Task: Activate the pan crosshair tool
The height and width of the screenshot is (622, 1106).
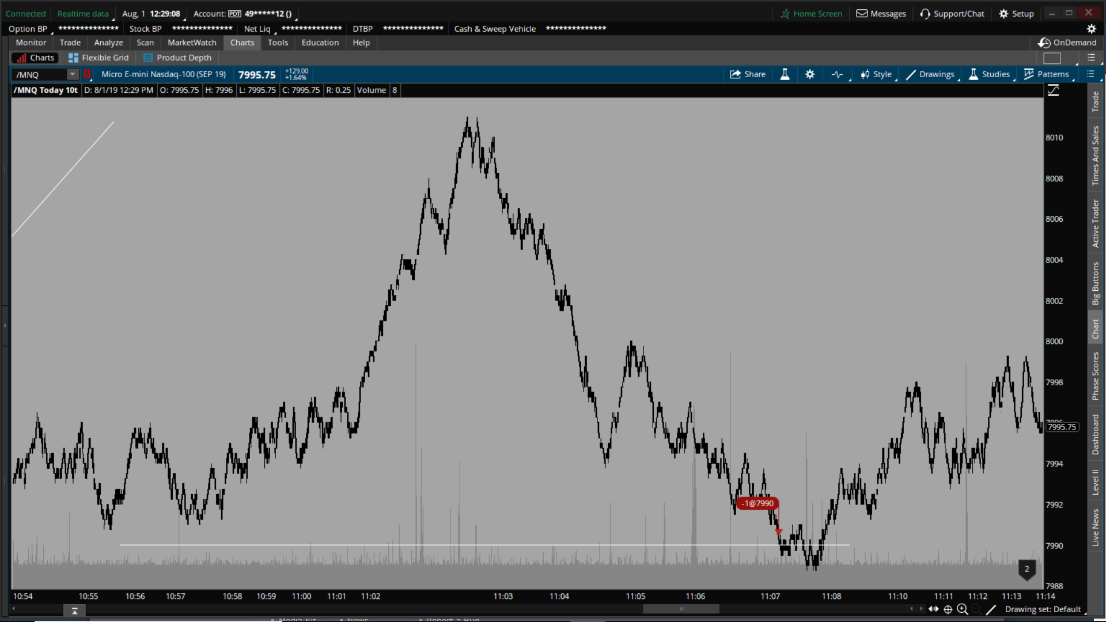Action: [948, 609]
